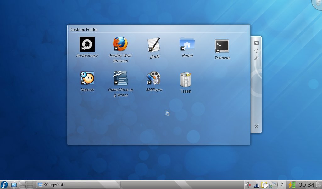Viewport: 322px width, 189px height.
Task: Open the battery charging status icon
Action: 292,185
